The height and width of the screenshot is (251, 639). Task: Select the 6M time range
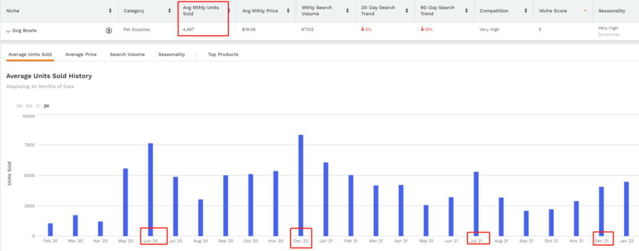pyautogui.click(x=29, y=106)
